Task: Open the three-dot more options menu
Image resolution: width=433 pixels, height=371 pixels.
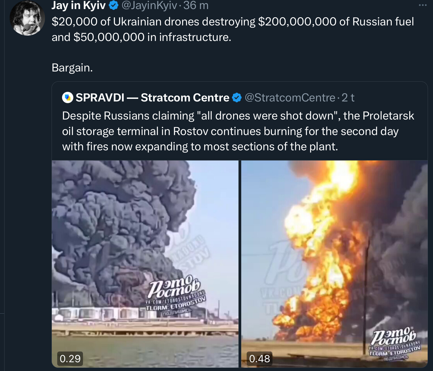Action: [423, 5]
